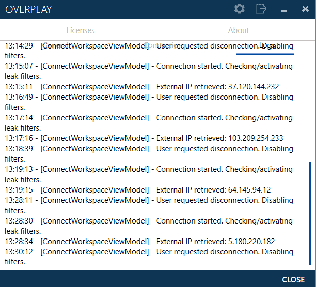This screenshot has width=316, height=287.
Task: Click the 13:16:49 disconnection log entry
Action: tap(149, 102)
